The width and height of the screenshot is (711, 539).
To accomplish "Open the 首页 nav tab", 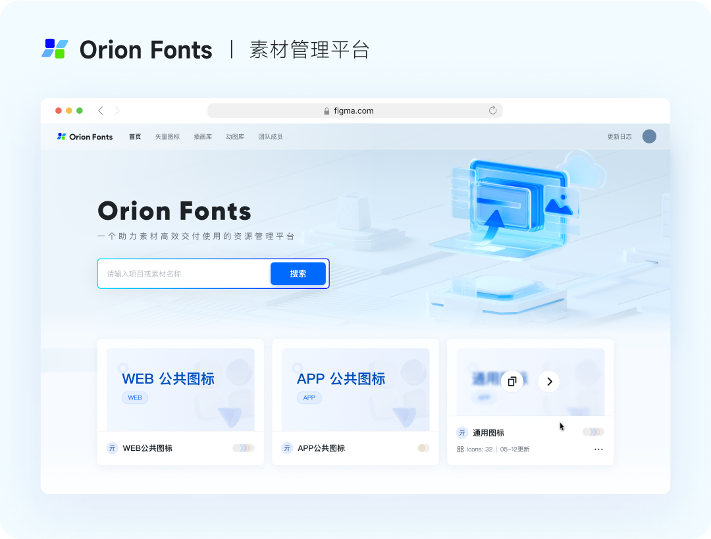I will [135, 136].
